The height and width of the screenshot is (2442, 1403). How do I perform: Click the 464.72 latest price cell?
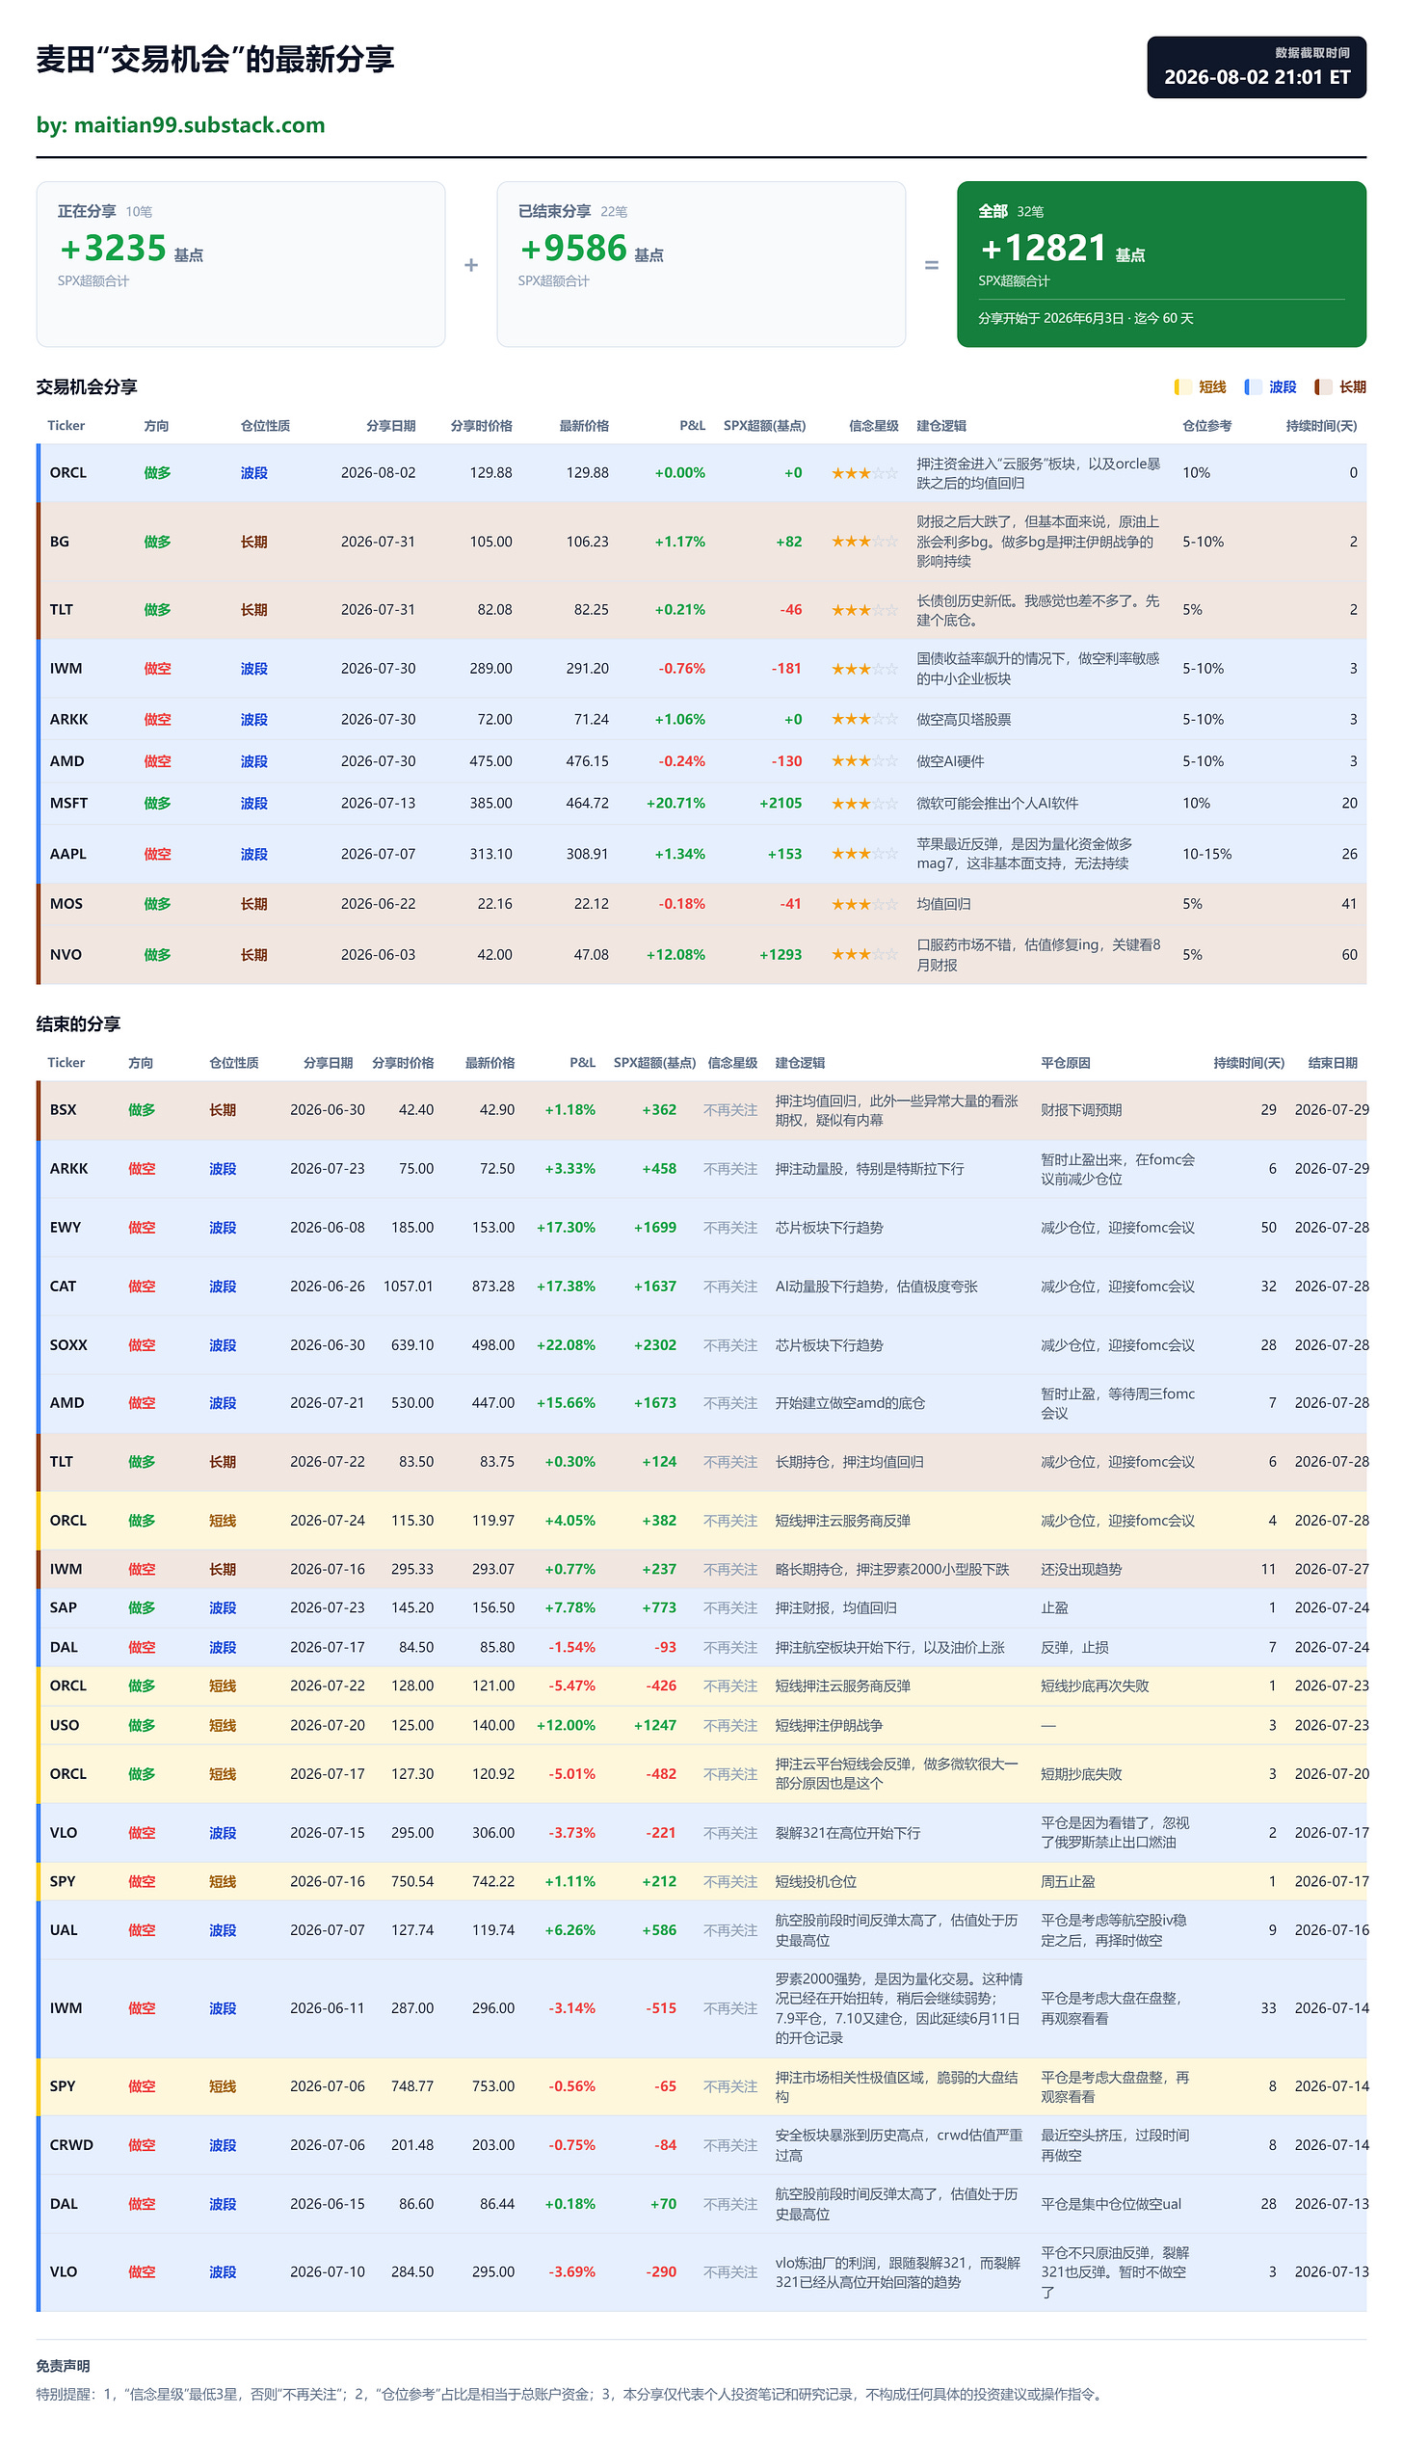click(588, 803)
